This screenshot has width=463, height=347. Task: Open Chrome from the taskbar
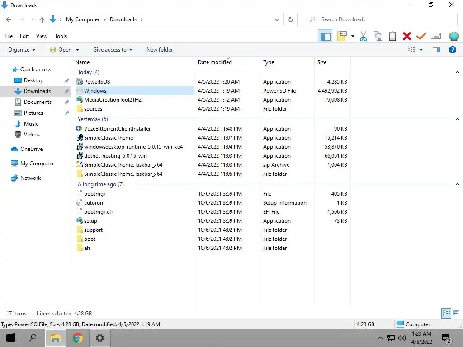[78, 338]
